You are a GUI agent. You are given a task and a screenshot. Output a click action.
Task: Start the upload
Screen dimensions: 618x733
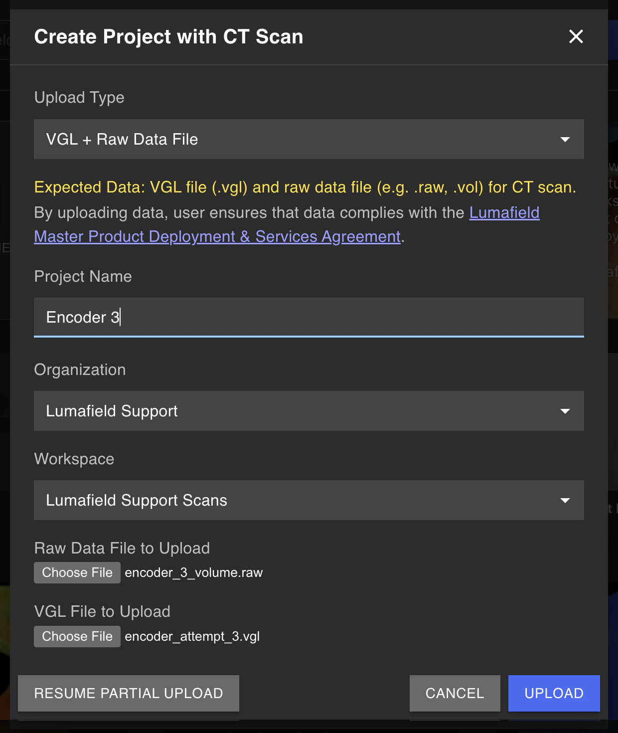[554, 693]
